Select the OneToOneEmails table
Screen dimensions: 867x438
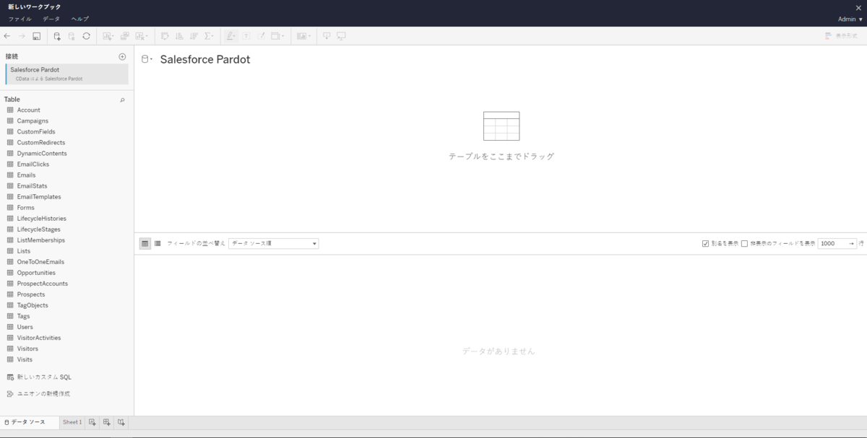pos(40,261)
